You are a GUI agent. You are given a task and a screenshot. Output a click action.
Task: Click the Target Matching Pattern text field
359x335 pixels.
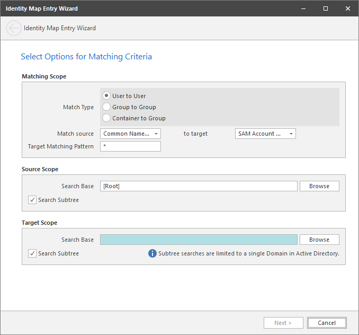(130, 146)
